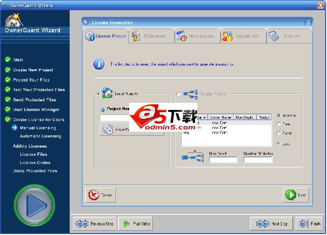Click the License Project gear icon
Viewport: 327px width, 235px height.
tap(89, 36)
